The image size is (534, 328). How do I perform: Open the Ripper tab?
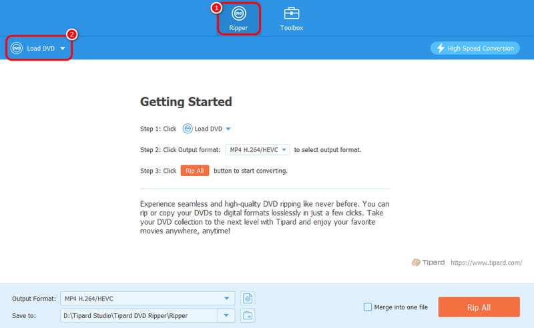pyautogui.click(x=238, y=19)
